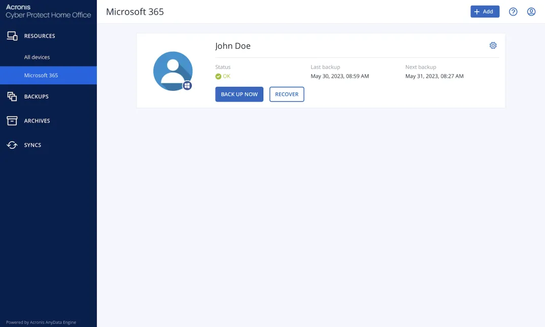Click the plus sign in Add button
The image size is (545, 327).
pyautogui.click(x=477, y=12)
